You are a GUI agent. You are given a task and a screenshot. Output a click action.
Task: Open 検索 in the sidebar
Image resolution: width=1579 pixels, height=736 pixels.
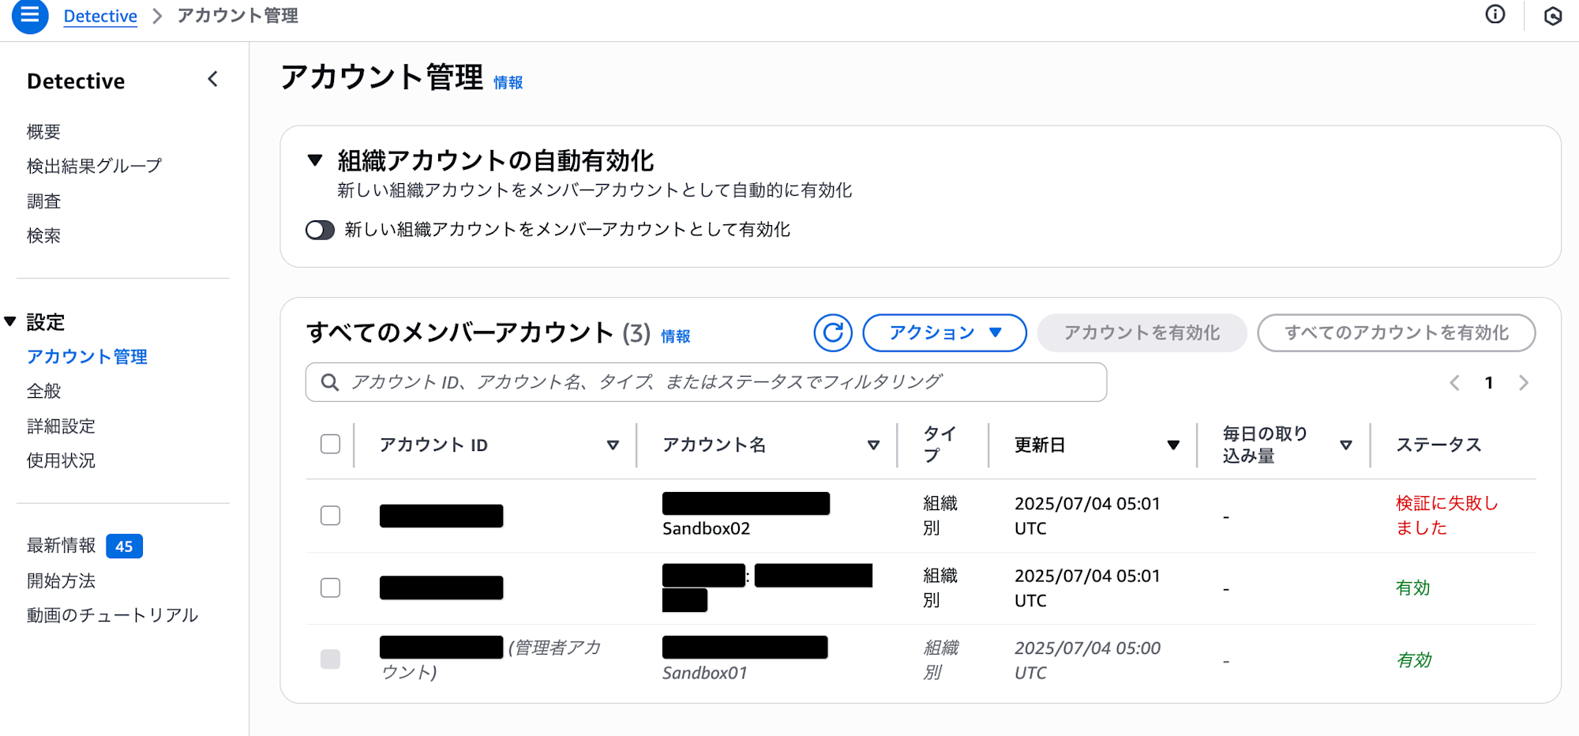pos(43,235)
